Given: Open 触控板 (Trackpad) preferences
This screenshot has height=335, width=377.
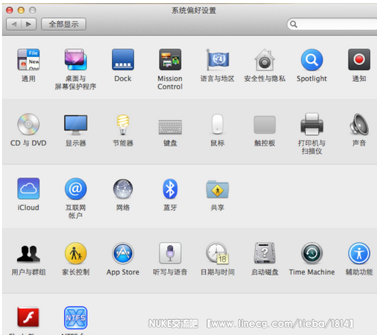Looking at the screenshot, I should coord(264,125).
